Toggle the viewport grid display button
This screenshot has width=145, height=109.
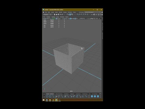tap(56, 19)
